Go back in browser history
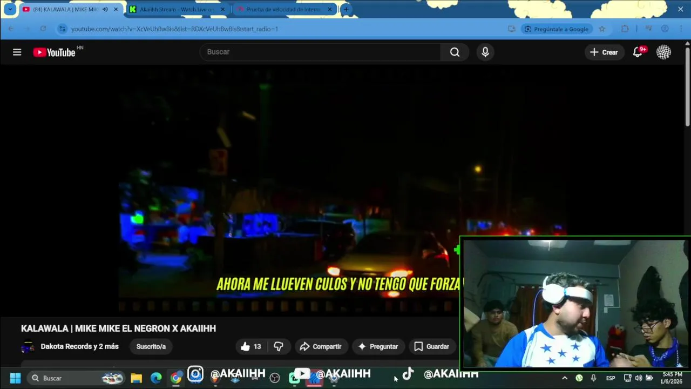The image size is (691, 389). [11, 29]
